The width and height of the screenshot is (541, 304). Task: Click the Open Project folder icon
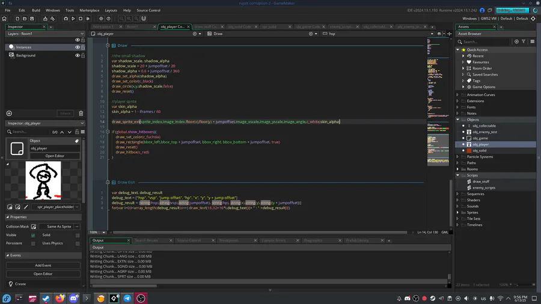[x=25, y=19]
